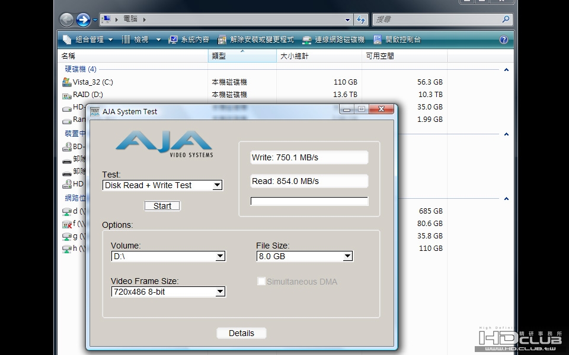Sort by the 大小總計 column header

319,56
